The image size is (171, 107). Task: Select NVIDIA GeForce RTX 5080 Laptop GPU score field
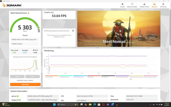(25, 40)
